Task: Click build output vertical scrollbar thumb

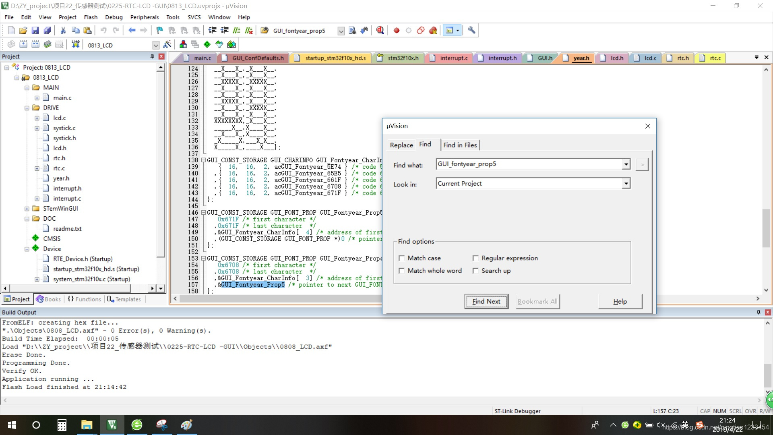Action: (768, 375)
